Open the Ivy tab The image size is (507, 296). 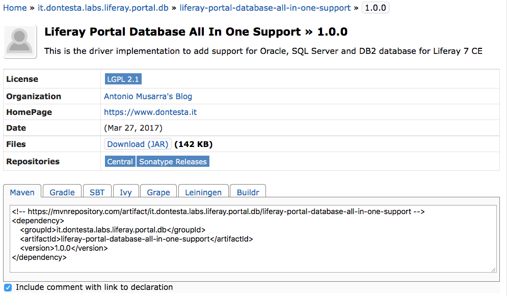[126, 192]
